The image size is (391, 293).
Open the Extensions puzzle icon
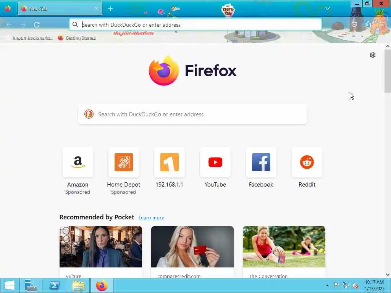[x=368, y=24]
